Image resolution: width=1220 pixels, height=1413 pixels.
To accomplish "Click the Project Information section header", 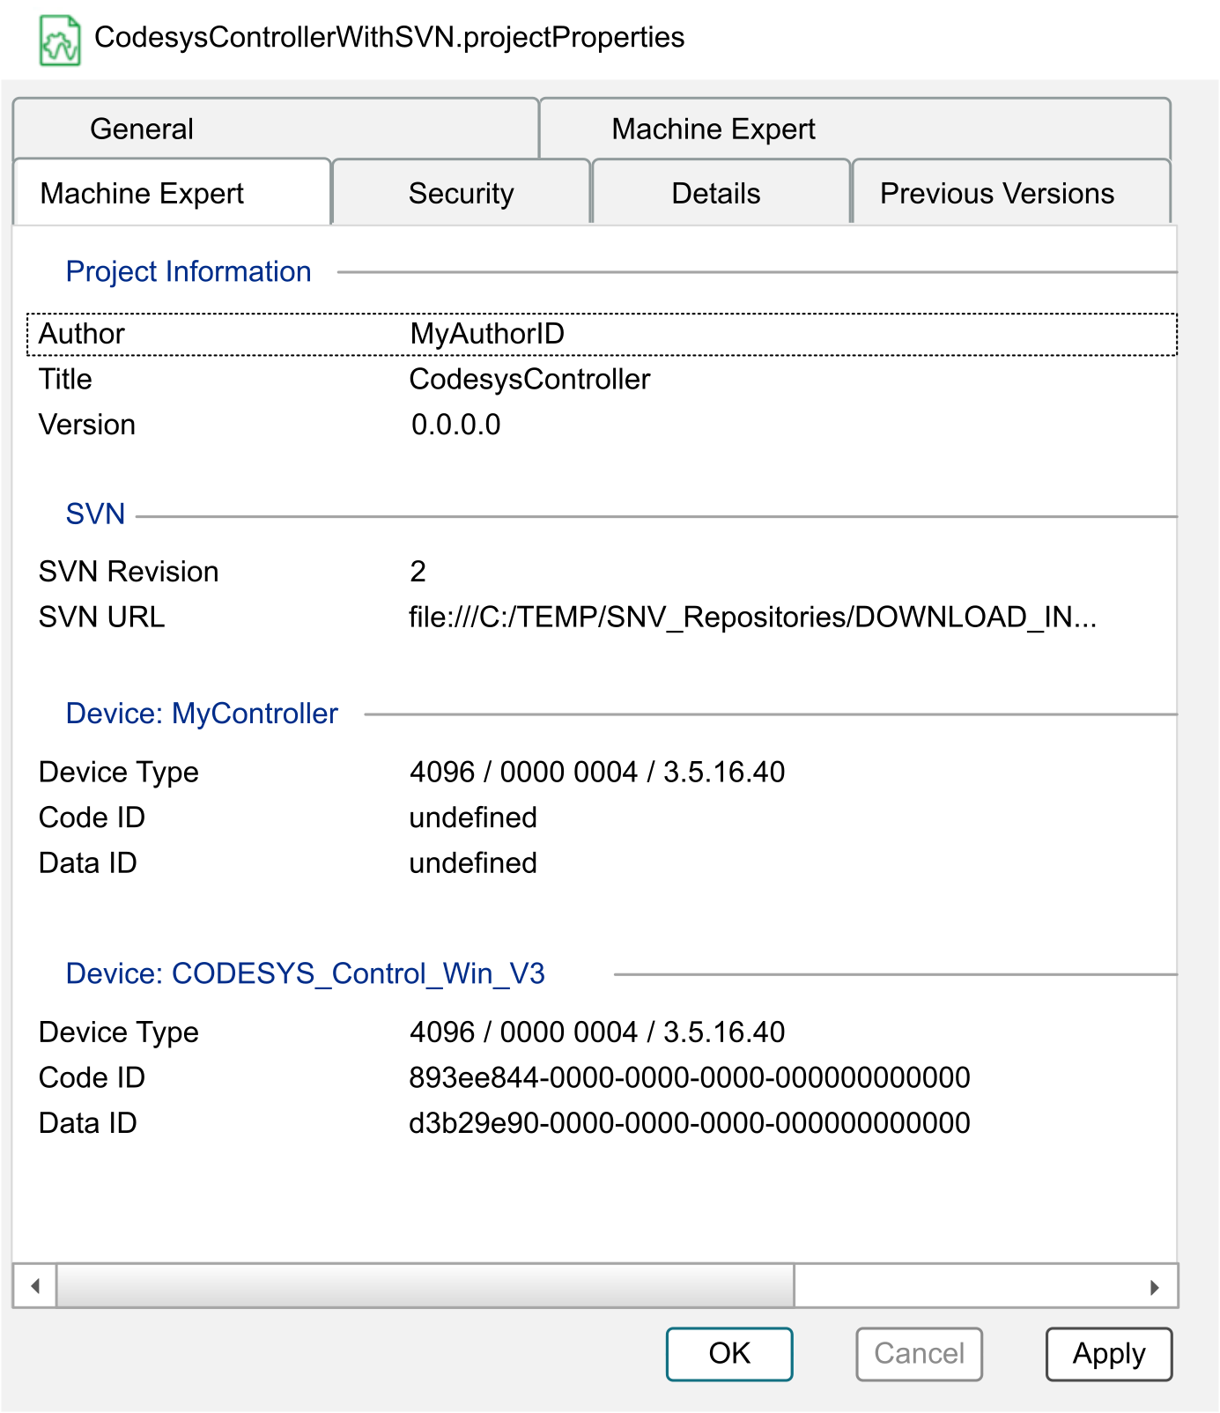I will 189,271.
